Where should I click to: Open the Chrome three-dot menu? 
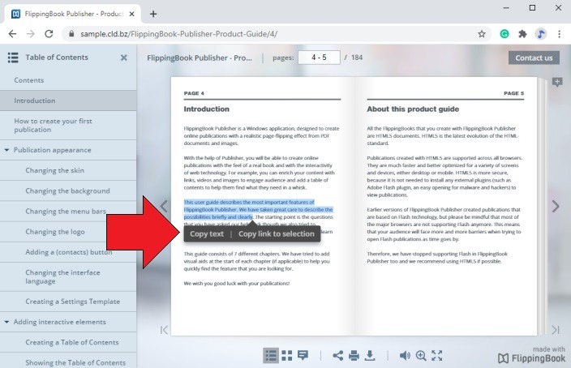click(x=559, y=34)
